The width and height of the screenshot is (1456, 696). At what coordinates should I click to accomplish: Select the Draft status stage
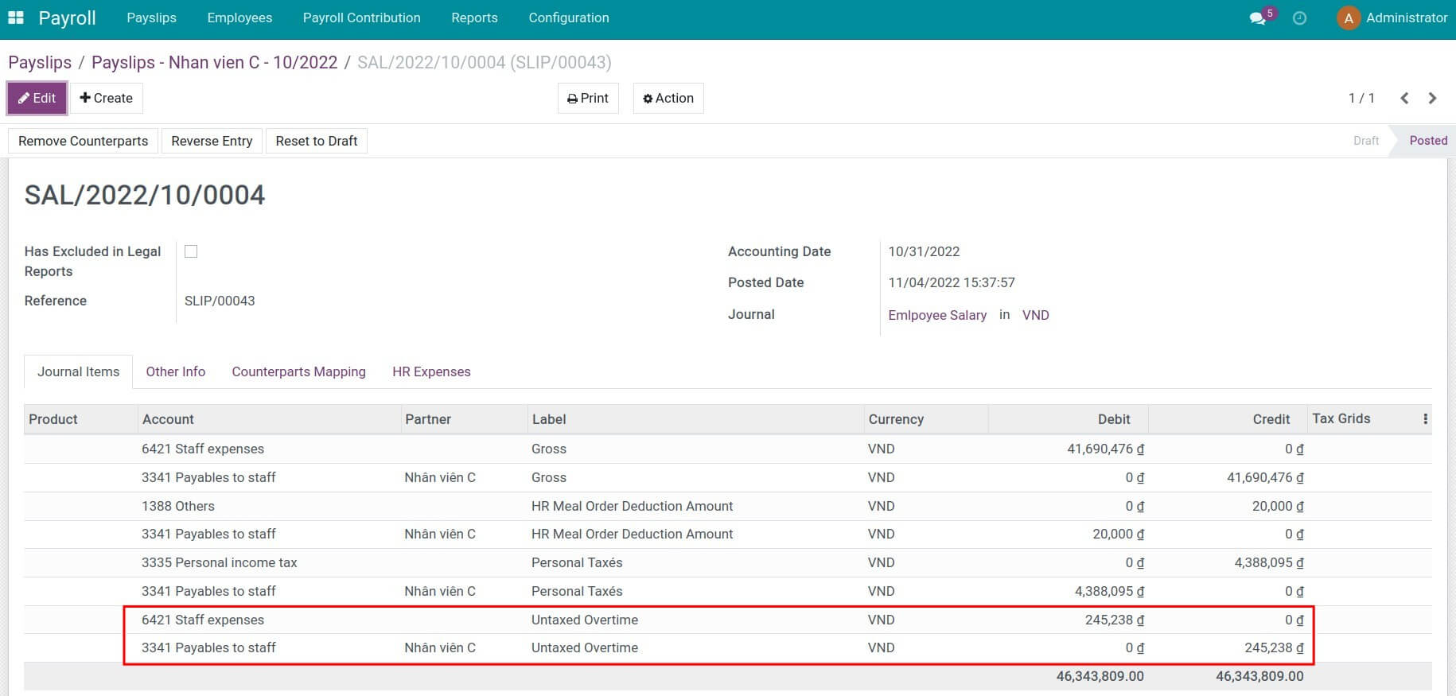[1365, 141]
